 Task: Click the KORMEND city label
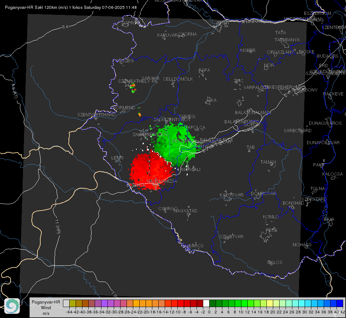[x=124, y=108]
